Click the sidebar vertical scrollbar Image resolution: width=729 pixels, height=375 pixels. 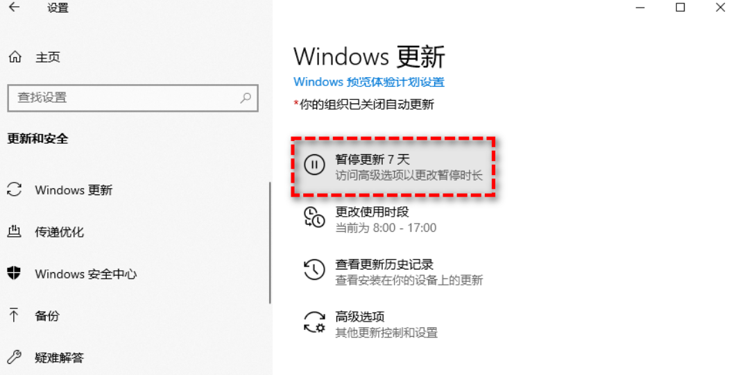[270, 243]
